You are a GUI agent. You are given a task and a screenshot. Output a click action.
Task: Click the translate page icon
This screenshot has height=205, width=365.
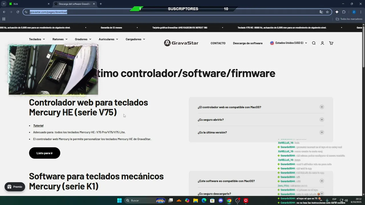click(x=321, y=12)
